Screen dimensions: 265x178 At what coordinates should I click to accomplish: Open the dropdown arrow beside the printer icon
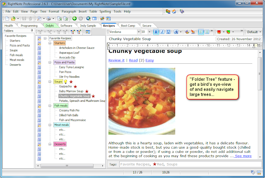tap(53, 18)
